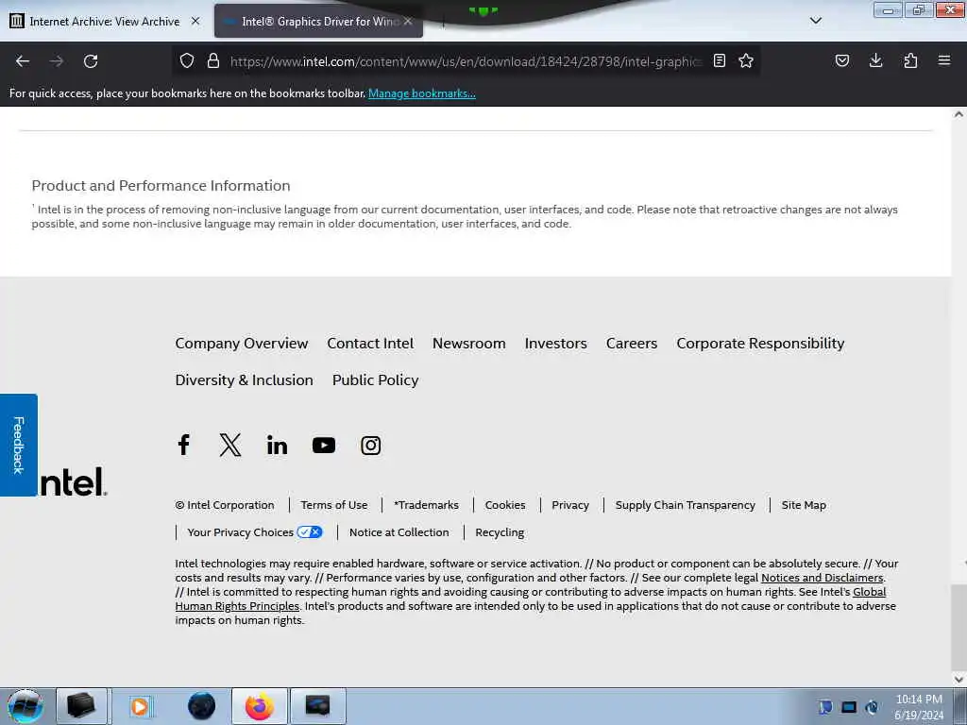Open Intel's LinkedIn icon

point(277,445)
